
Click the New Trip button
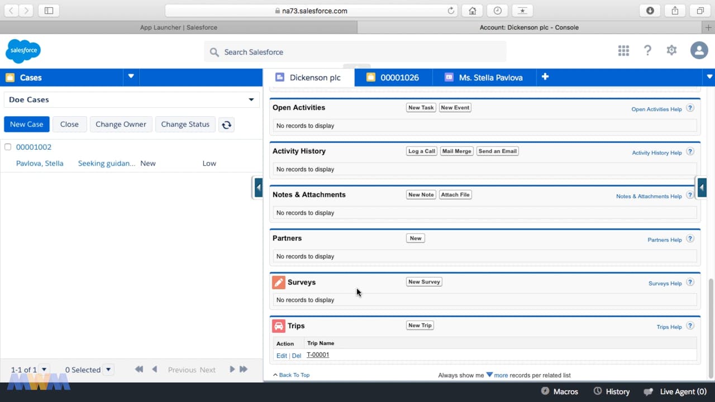click(420, 326)
